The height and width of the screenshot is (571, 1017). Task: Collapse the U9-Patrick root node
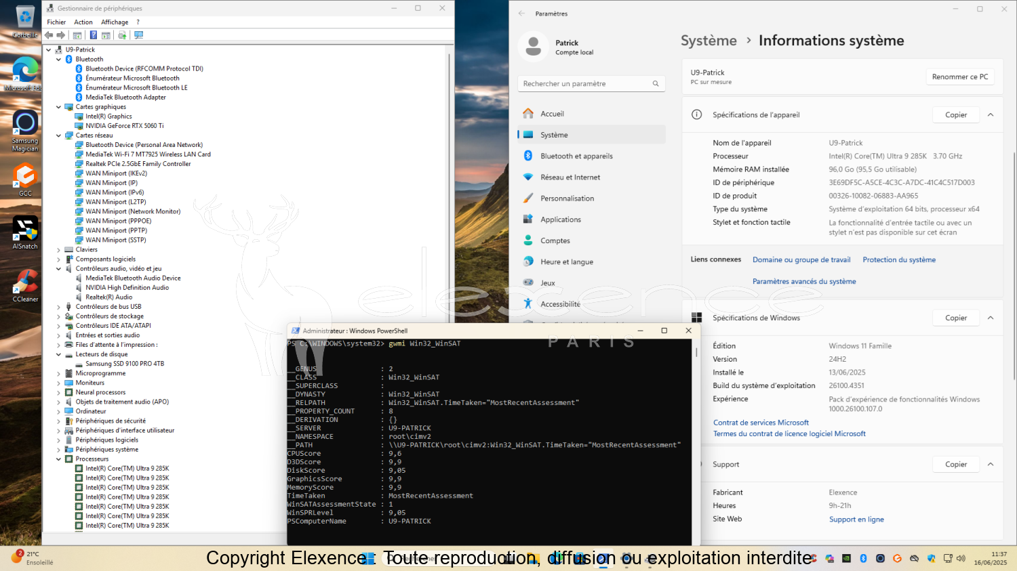49,50
